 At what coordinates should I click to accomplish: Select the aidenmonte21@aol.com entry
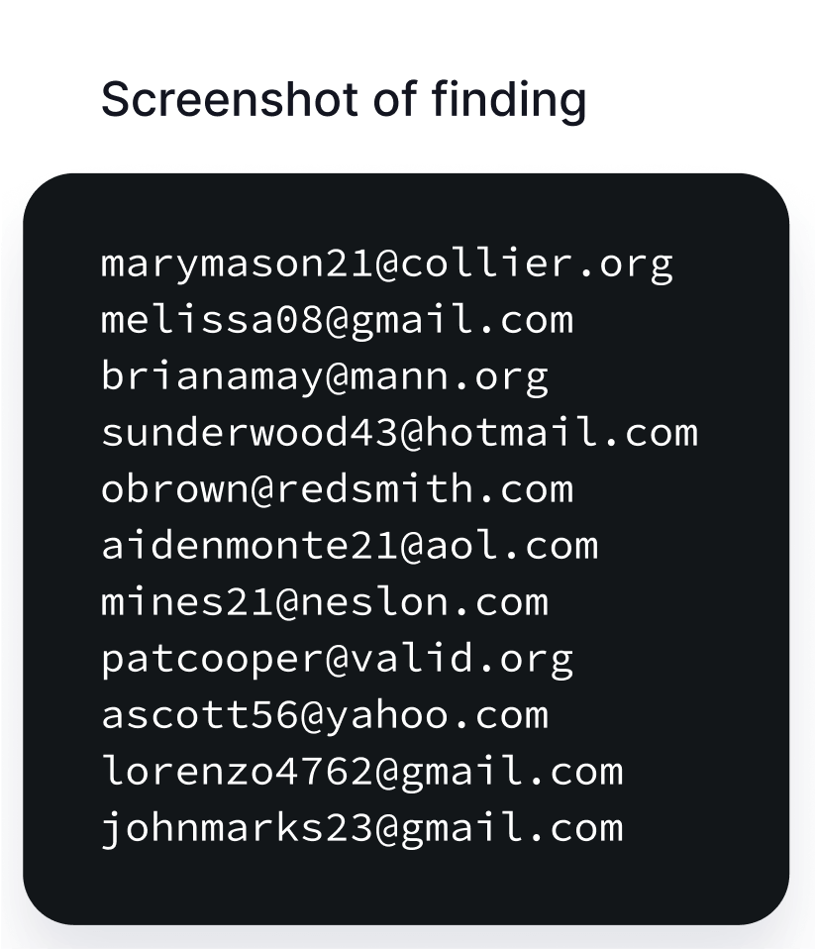[350, 545]
